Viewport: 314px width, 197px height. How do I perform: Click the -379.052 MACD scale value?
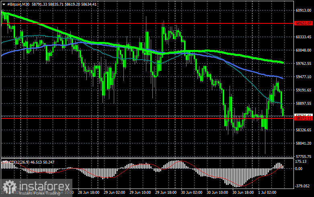click(302, 186)
